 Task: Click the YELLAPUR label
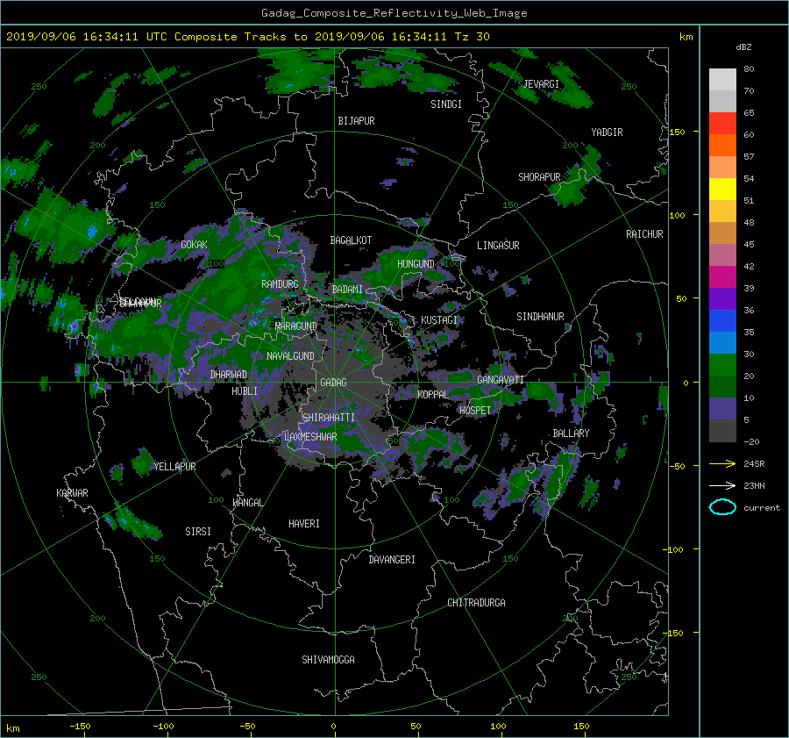[x=174, y=467]
